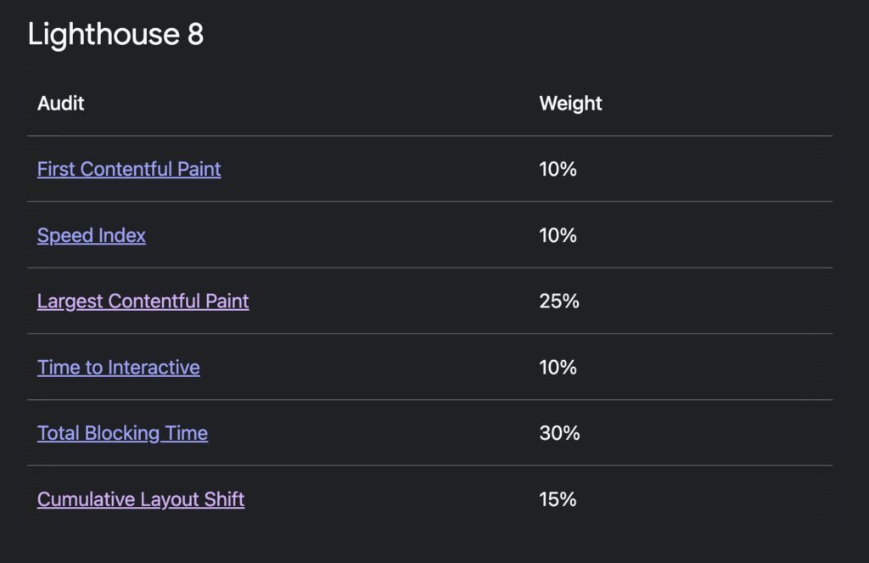
Task: Click the word Blocking in the fifth link
Action: click(122, 433)
